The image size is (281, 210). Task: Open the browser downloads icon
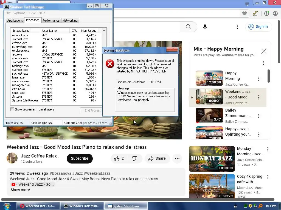pos(266,13)
